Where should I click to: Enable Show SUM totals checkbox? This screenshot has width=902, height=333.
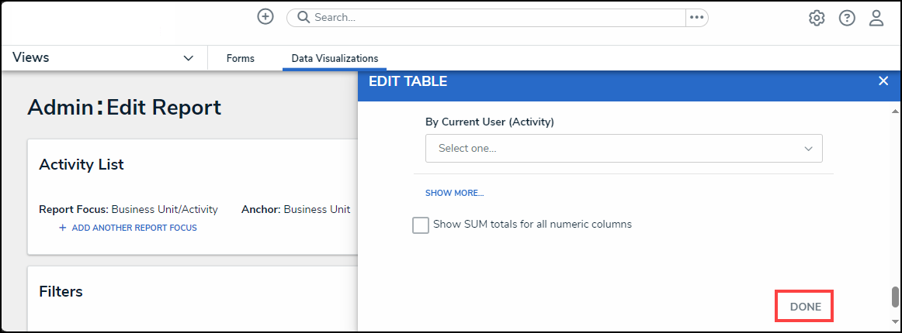click(x=421, y=225)
